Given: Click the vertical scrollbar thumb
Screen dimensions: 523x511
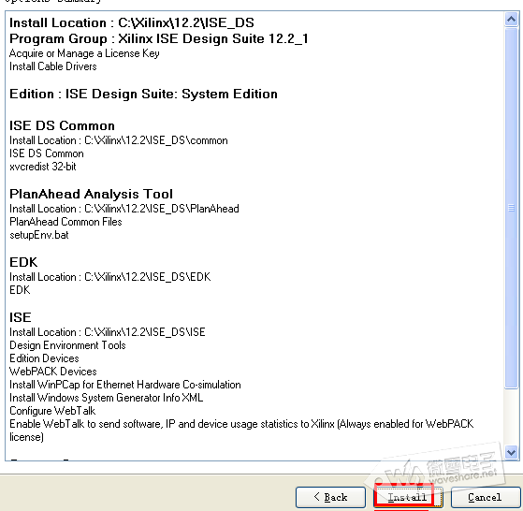Looking at the screenshot, I should 511,208.
